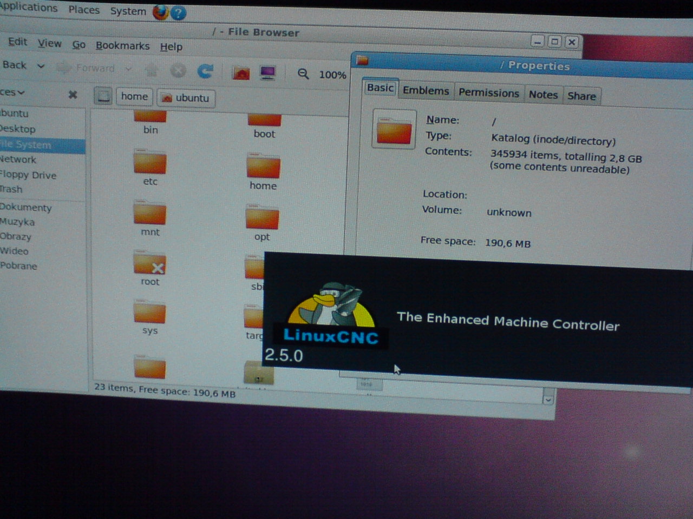Open the View menu
The height and width of the screenshot is (519, 693).
coord(49,43)
